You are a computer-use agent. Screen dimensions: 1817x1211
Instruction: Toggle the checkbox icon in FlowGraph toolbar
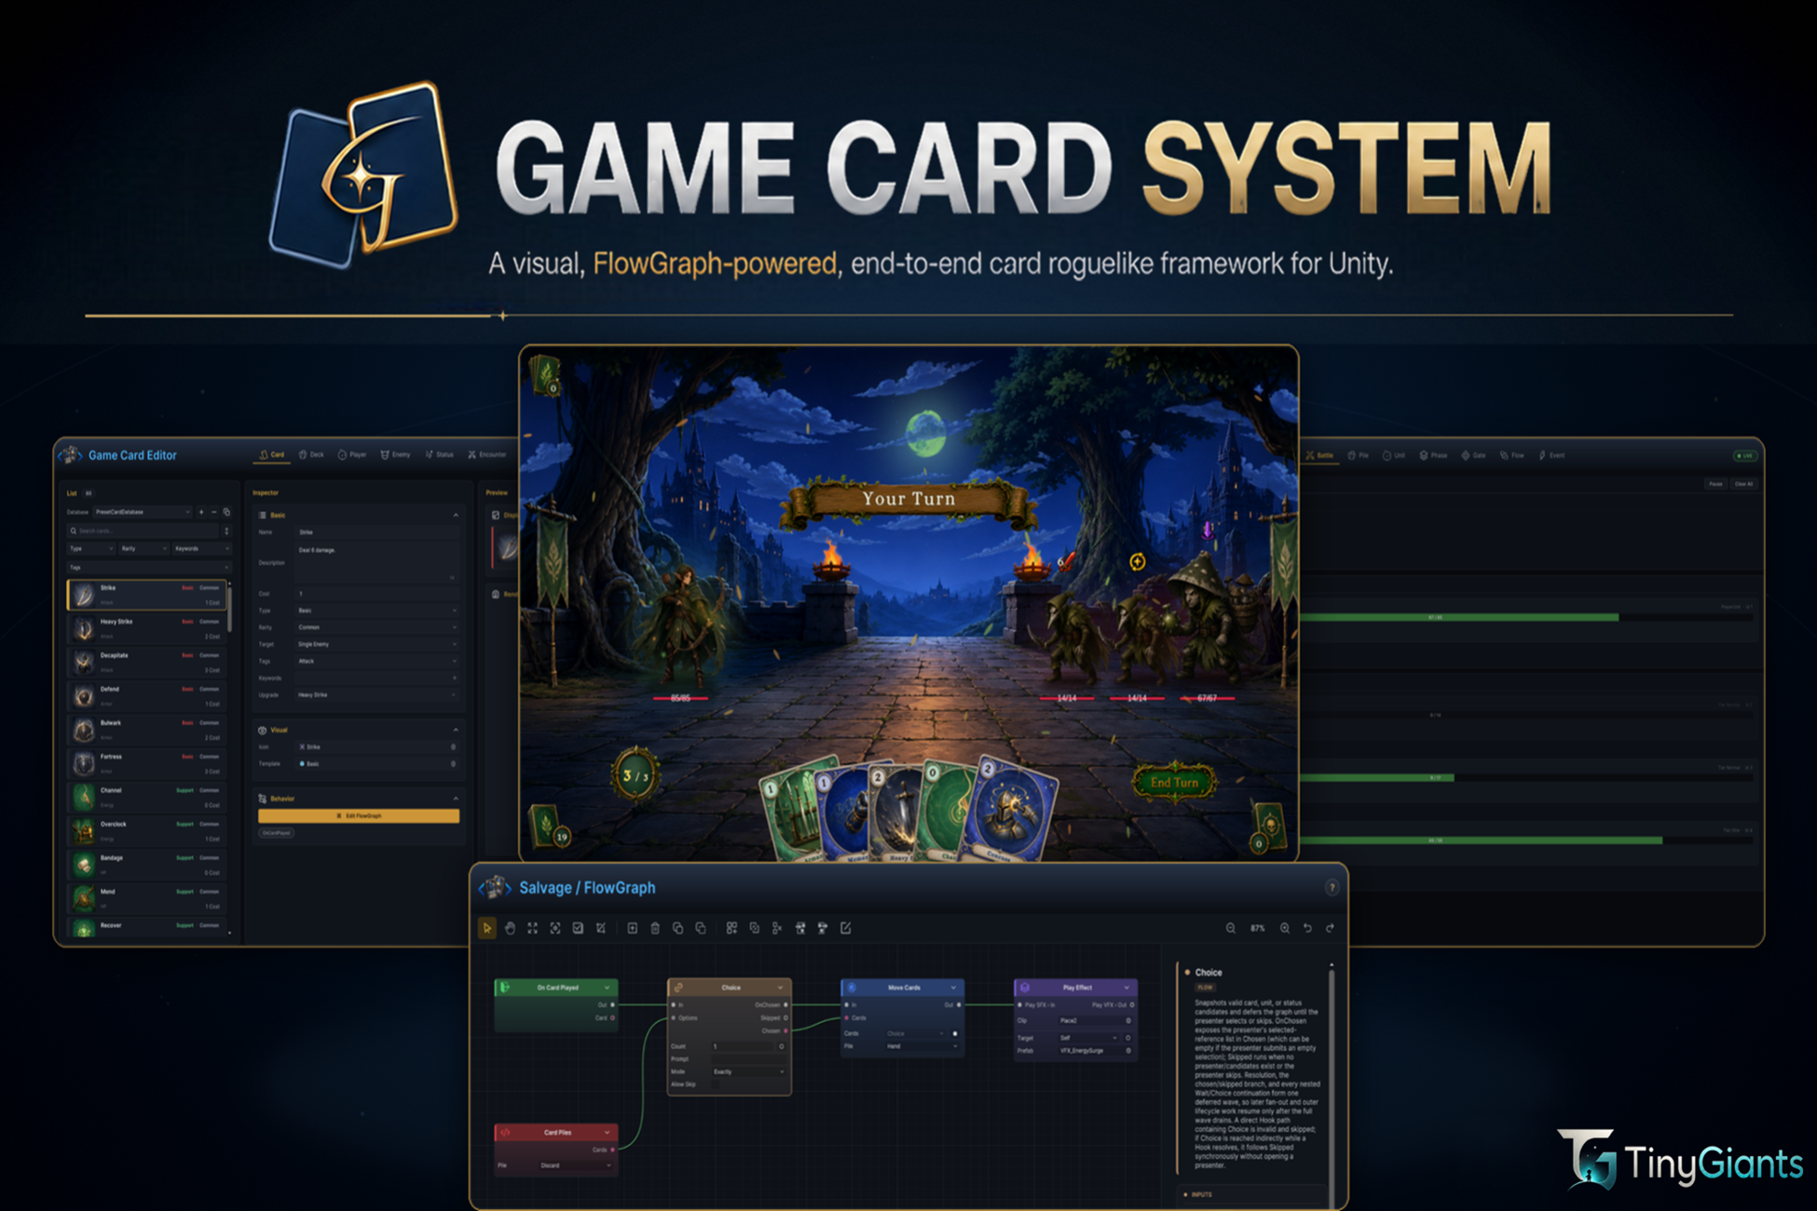(578, 928)
